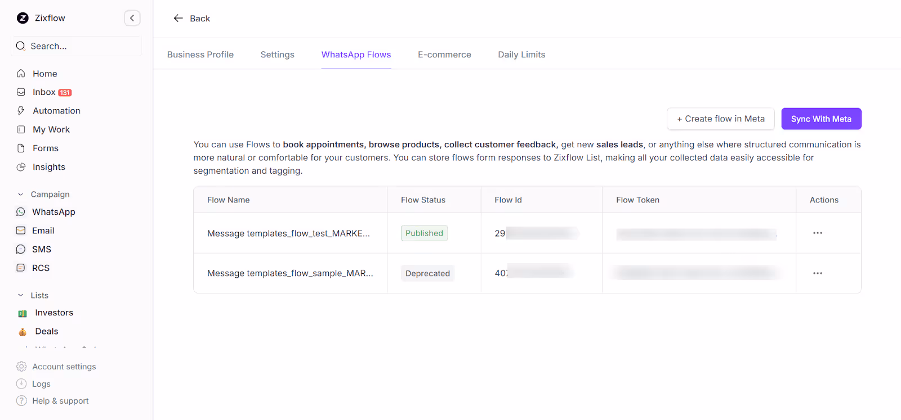Open the E-commerce tab
The image size is (901, 420).
tap(444, 55)
